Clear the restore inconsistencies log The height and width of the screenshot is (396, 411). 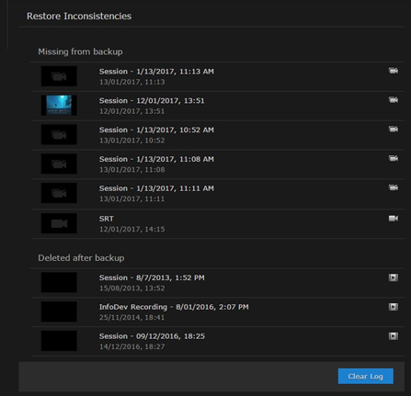(366, 376)
